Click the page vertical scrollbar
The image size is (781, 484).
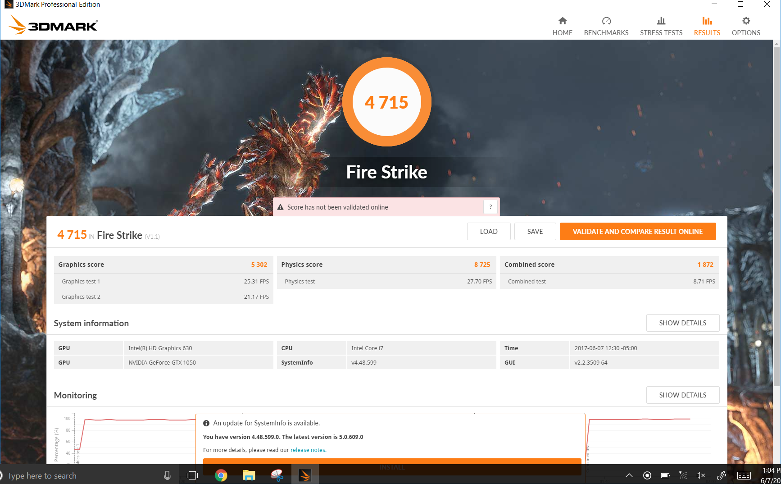click(776, 216)
